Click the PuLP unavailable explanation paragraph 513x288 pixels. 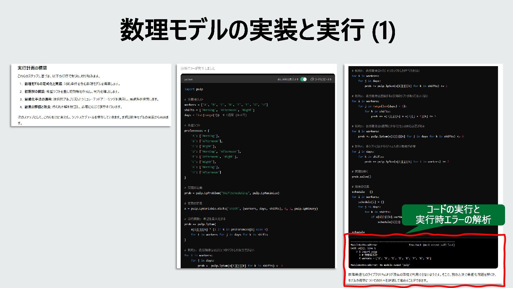point(422,277)
